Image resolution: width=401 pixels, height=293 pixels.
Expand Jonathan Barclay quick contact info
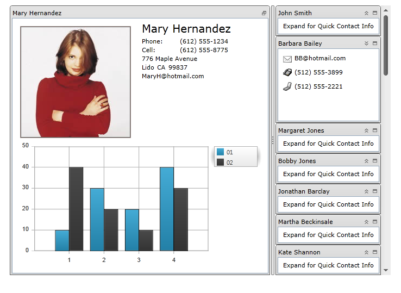tap(366, 191)
